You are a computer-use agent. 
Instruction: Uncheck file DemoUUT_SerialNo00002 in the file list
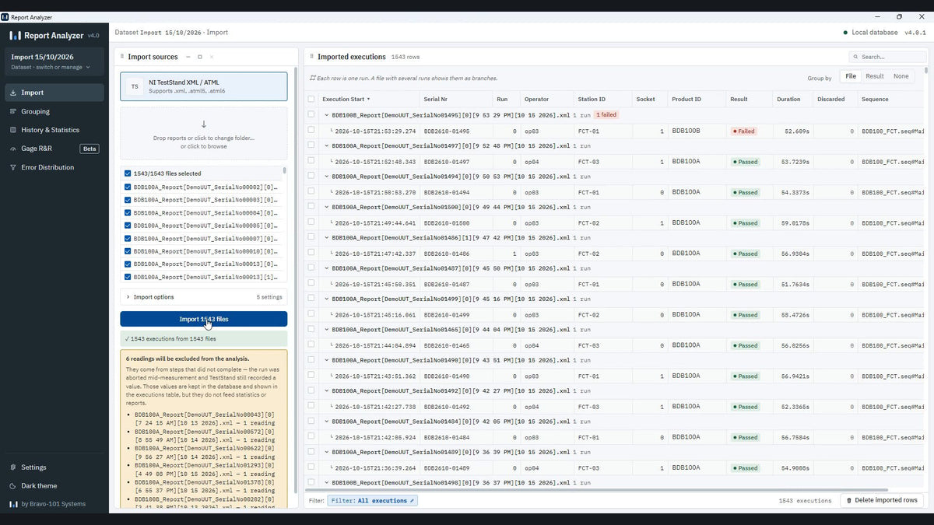click(128, 187)
